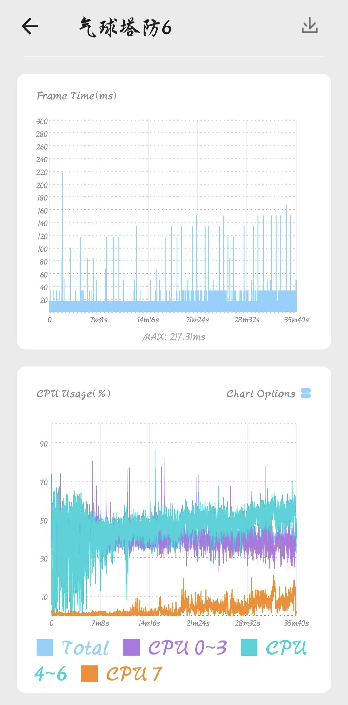Tap the 35m40s marker on Frame Time chart

296,320
